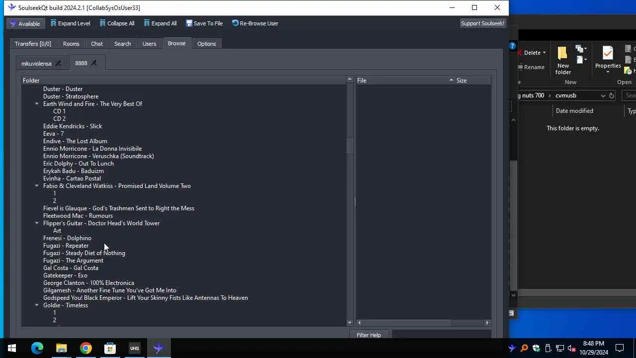Click Rename in Explorer ribbon
This screenshot has height=358, width=636.
(x=531, y=67)
